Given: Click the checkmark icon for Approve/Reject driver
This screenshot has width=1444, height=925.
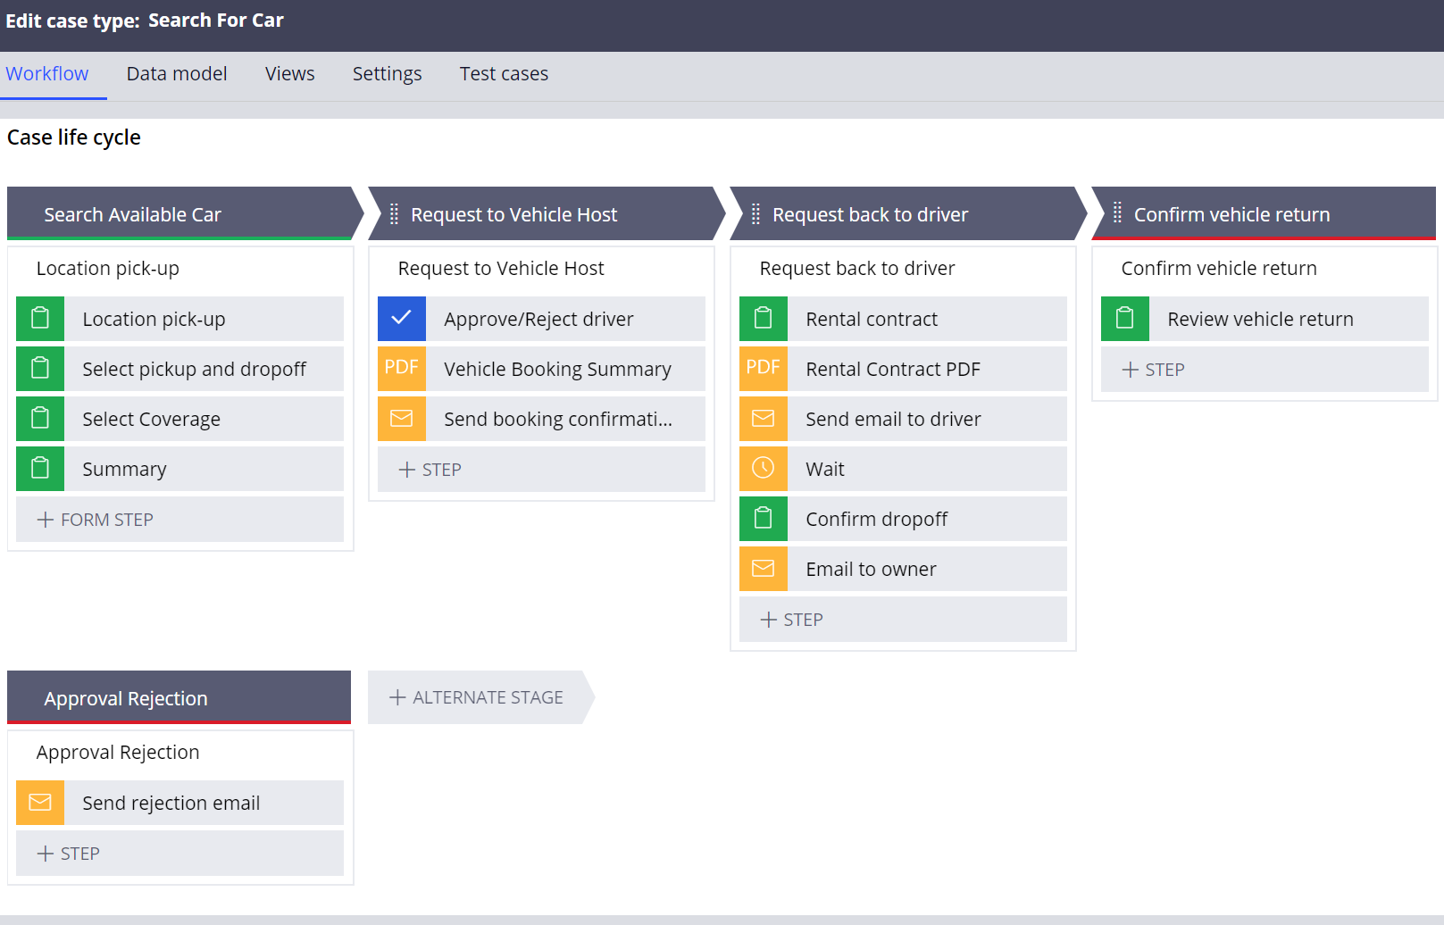Looking at the screenshot, I should click(402, 319).
